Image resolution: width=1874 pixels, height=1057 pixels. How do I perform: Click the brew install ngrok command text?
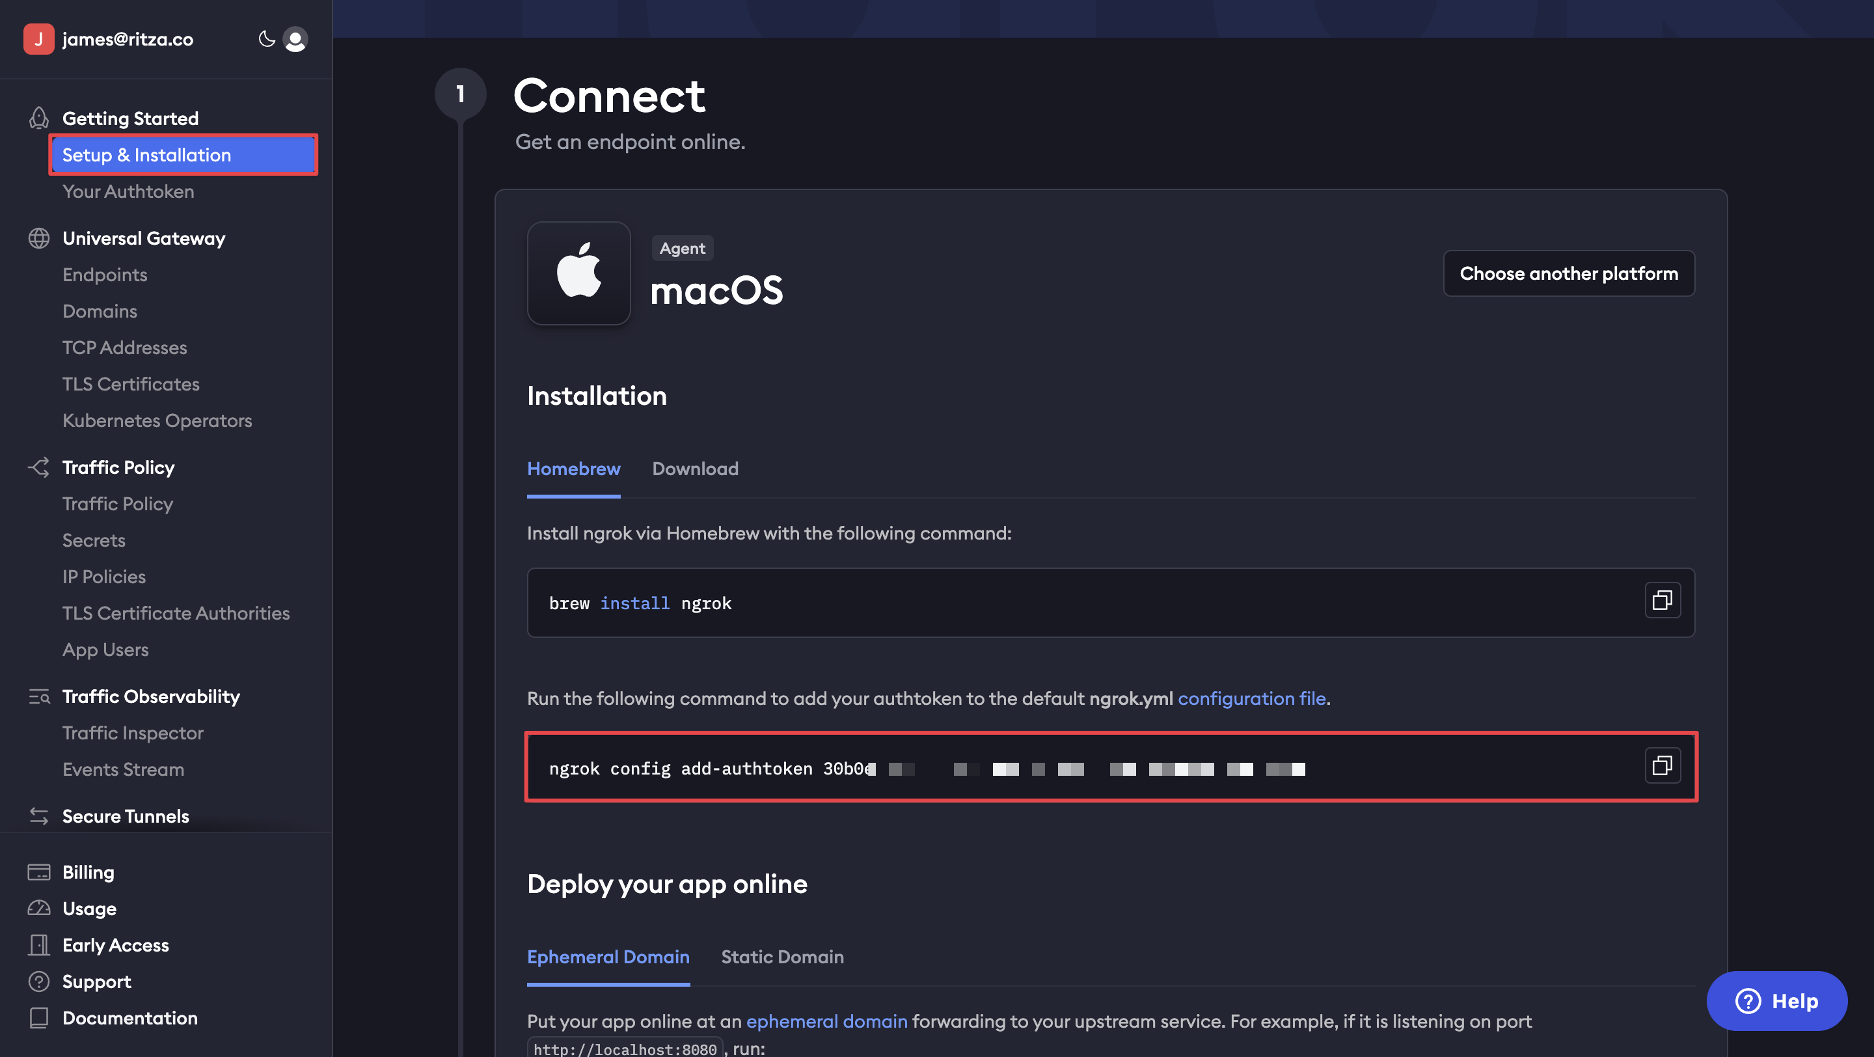pos(640,604)
